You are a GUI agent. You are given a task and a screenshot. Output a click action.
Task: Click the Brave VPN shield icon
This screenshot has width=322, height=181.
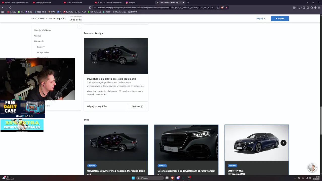(x=315, y=8)
